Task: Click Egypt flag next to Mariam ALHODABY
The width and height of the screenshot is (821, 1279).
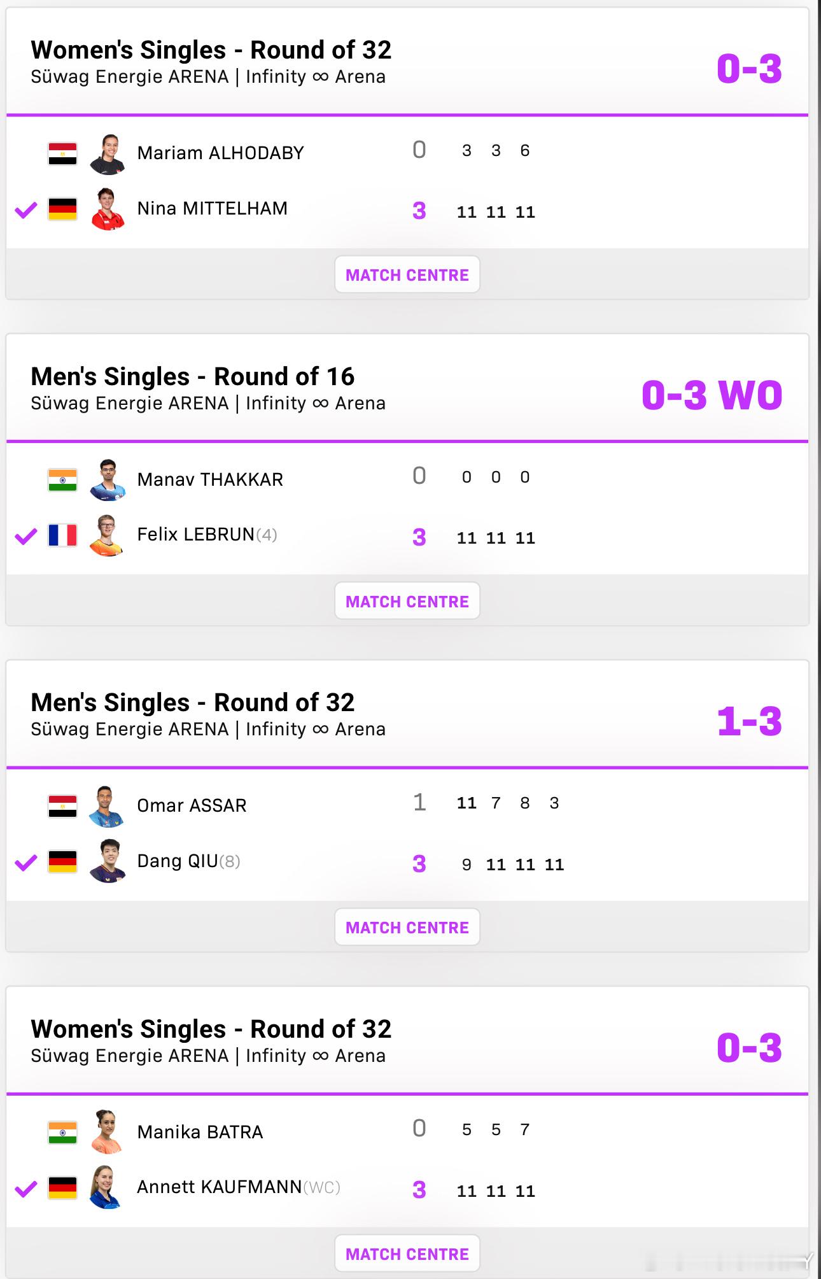Action: click(62, 153)
